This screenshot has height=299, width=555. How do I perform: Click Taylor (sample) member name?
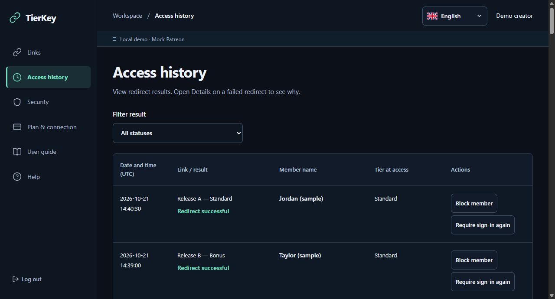click(x=300, y=255)
